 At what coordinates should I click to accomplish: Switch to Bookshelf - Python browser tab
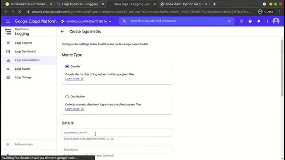pos(183,4)
